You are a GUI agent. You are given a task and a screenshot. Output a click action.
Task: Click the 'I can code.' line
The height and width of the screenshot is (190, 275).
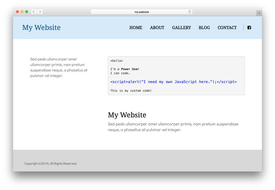[x=120, y=73]
